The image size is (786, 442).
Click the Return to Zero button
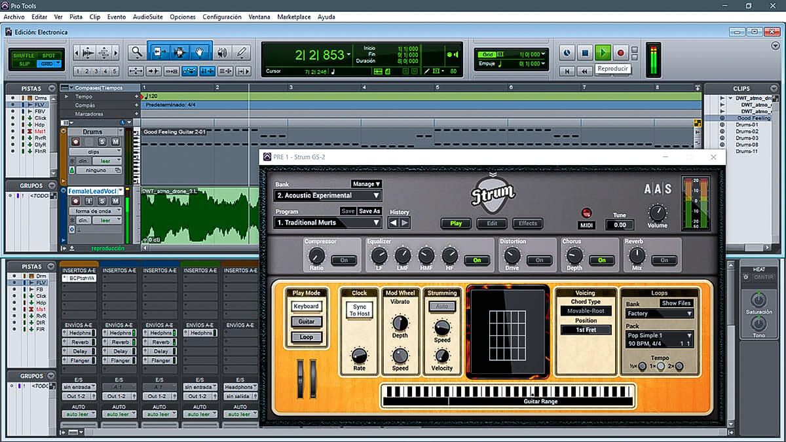567,71
